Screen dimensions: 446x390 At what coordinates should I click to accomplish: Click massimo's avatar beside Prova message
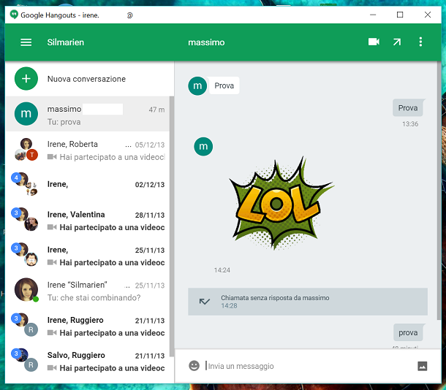coord(197,86)
